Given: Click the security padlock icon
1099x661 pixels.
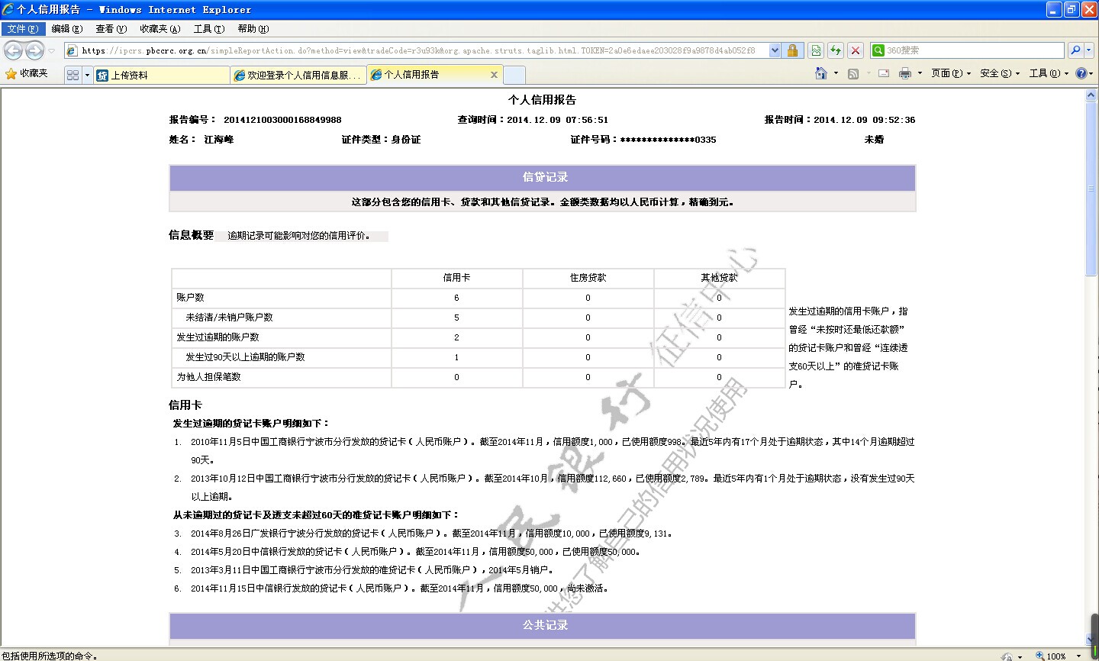Looking at the screenshot, I should tap(792, 50).
